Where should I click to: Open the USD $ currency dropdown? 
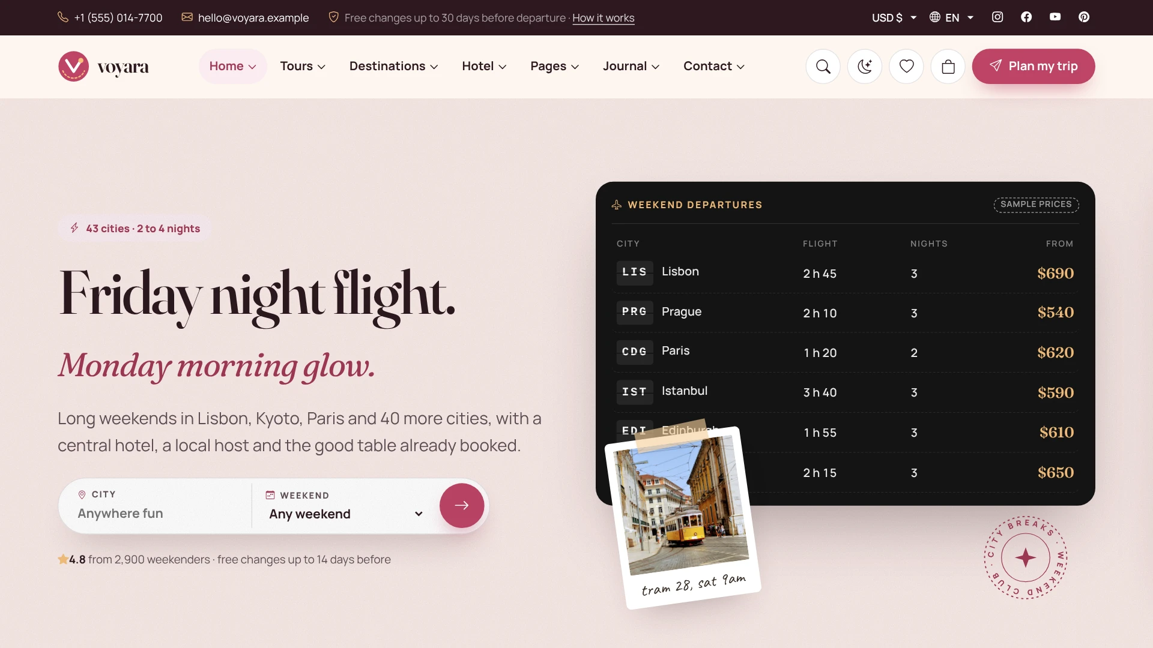pyautogui.click(x=894, y=17)
